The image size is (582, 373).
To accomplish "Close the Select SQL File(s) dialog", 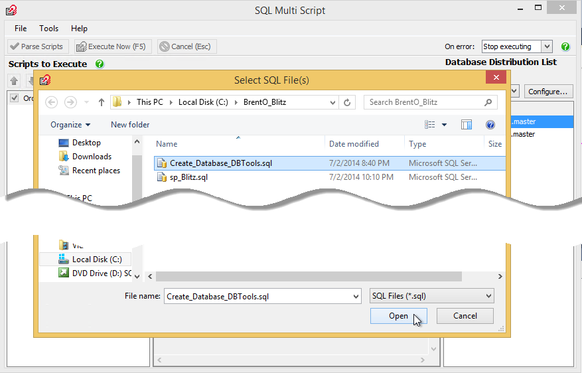I will [496, 78].
